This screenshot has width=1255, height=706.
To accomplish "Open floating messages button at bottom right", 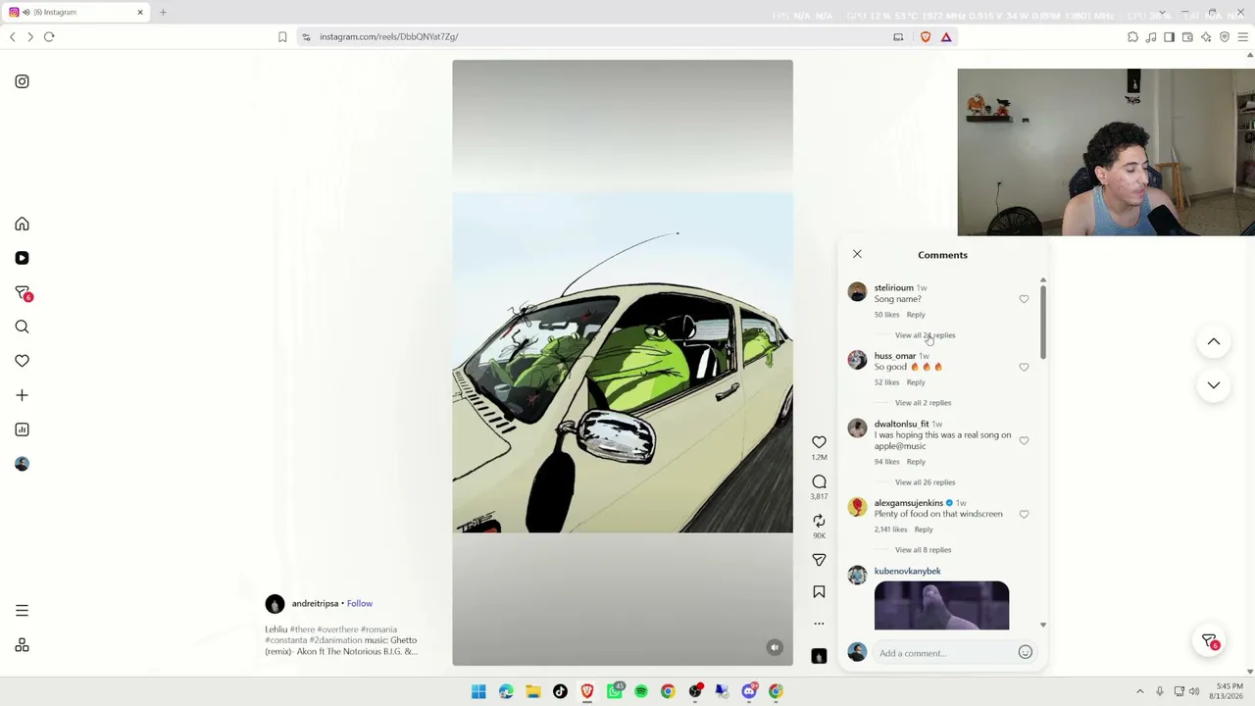I will click(x=1210, y=640).
